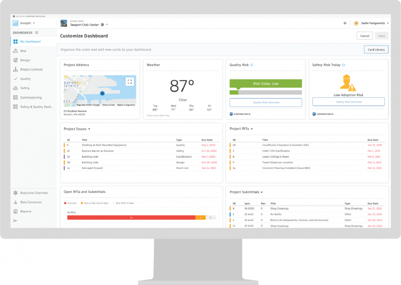Expand the Project RFIs dropdown

coord(252,129)
